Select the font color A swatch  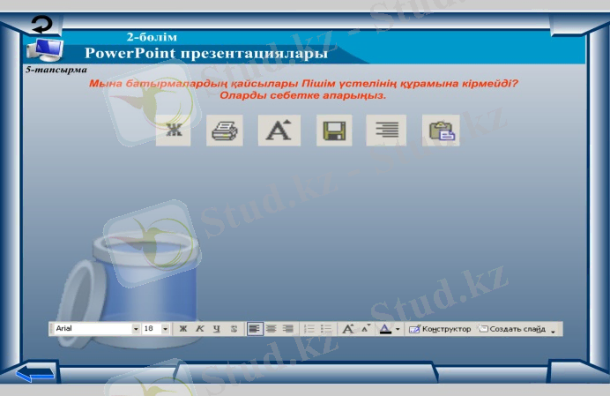click(x=384, y=329)
